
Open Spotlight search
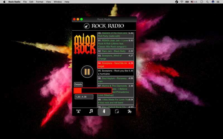207,2
